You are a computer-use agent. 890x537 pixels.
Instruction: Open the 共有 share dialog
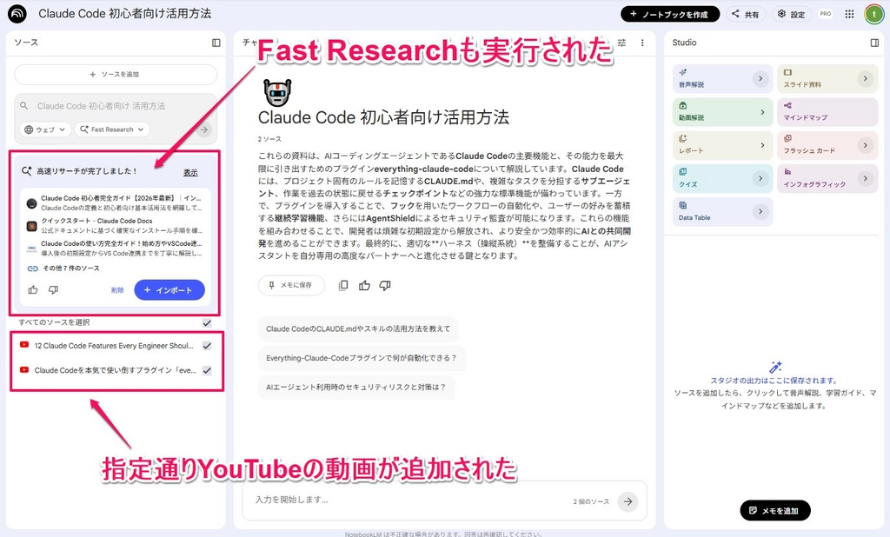pyautogui.click(x=745, y=14)
